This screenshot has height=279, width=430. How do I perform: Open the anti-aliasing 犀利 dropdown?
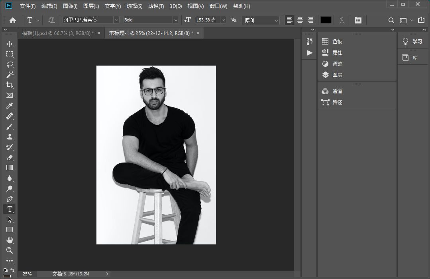[260, 20]
